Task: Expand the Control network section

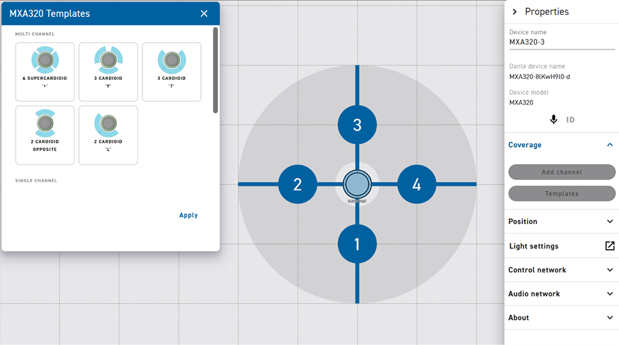Action: (610, 270)
